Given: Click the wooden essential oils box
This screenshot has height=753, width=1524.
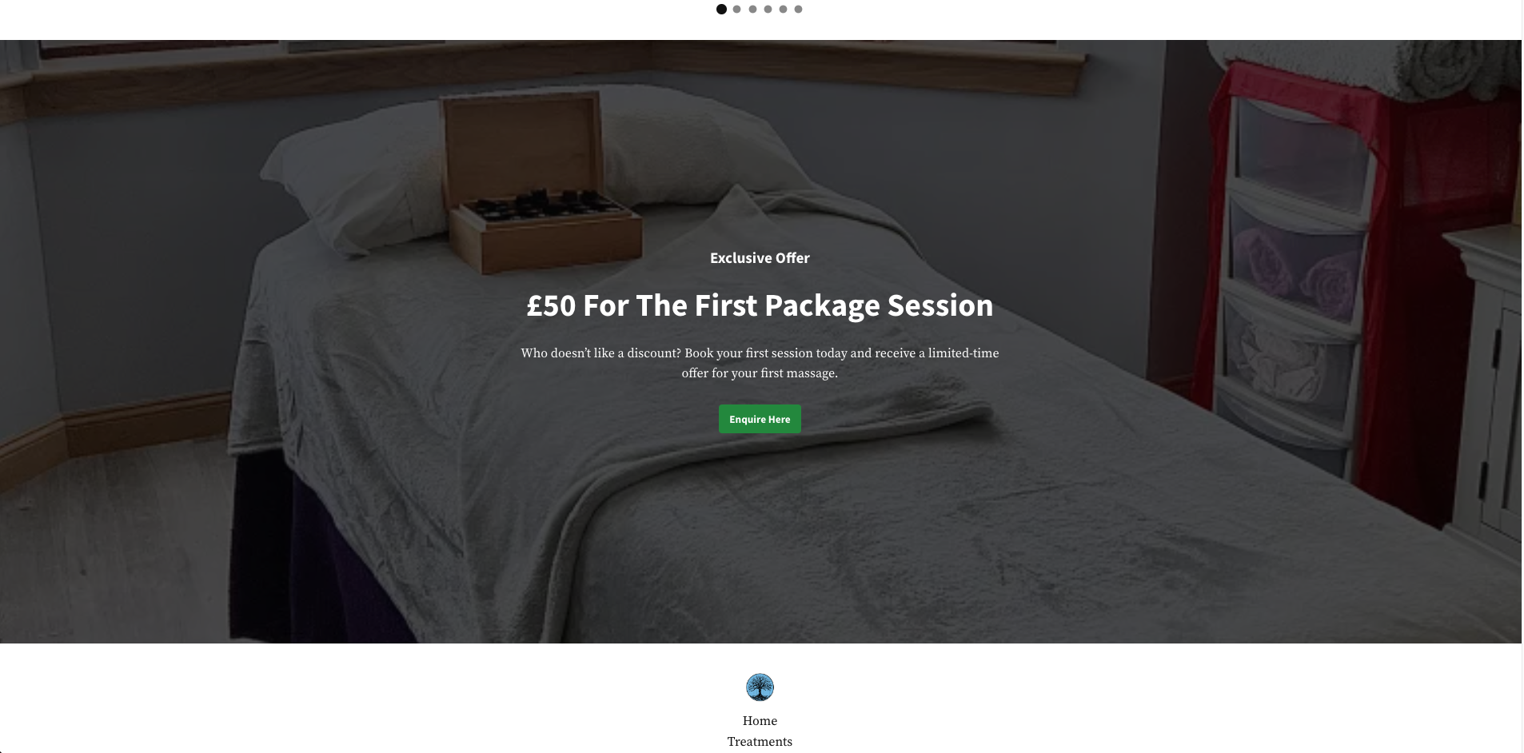Looking at the screenshot, I should pos(541,182).
